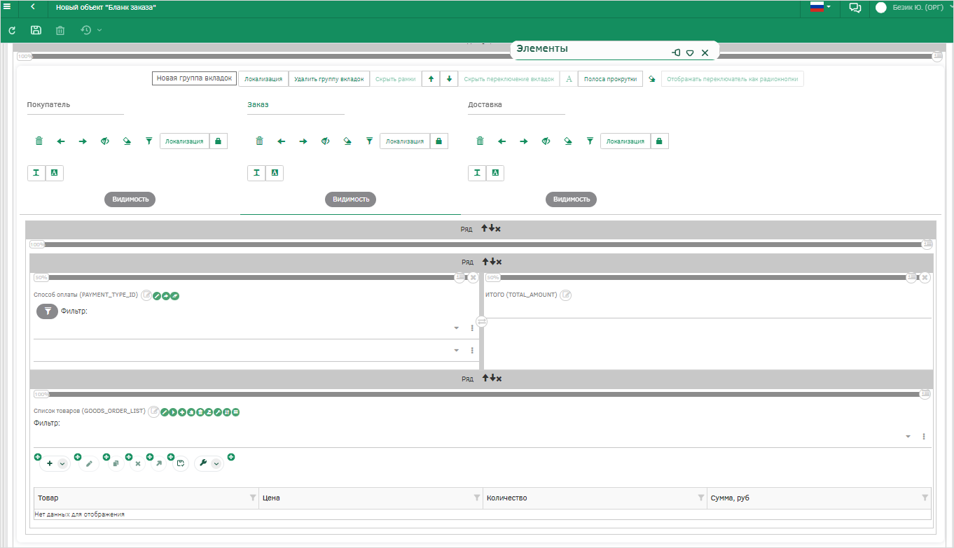Viewport: 954px width, 548px height.
Task: Toggle Полоса прокрутки
Action: click(x=610, y=79)
